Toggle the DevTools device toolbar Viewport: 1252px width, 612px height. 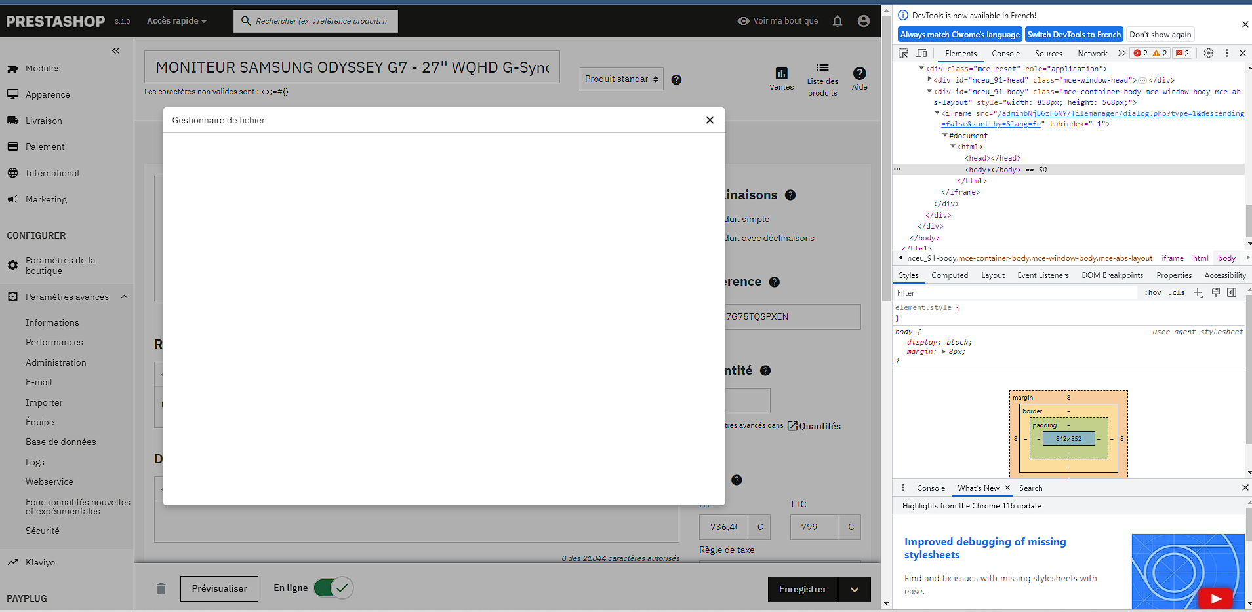click(921, 53)
